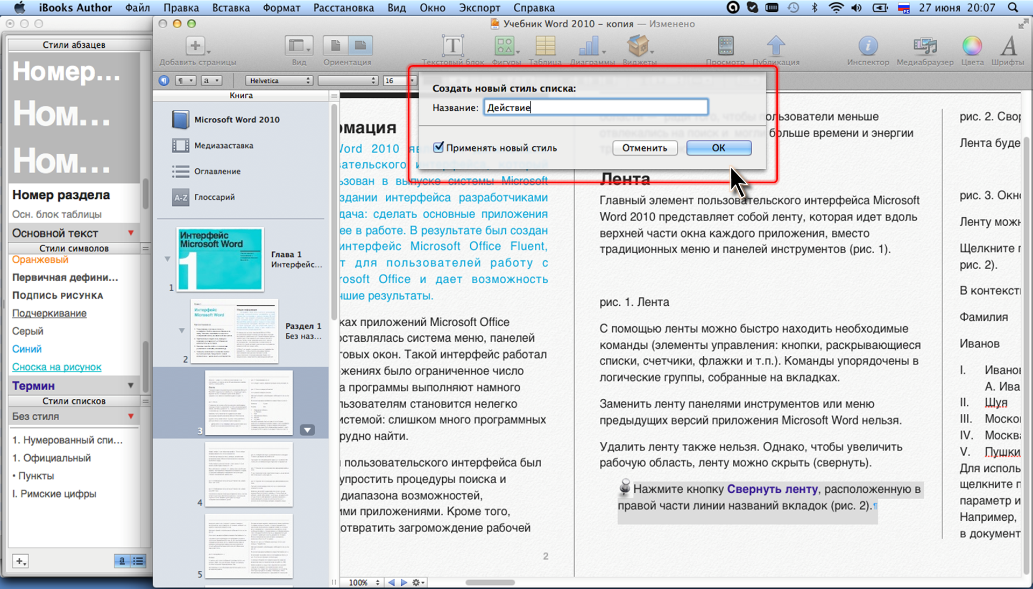
Task: Select the Глава 1 chapter thumbnail
Action: tap(220, 259)
